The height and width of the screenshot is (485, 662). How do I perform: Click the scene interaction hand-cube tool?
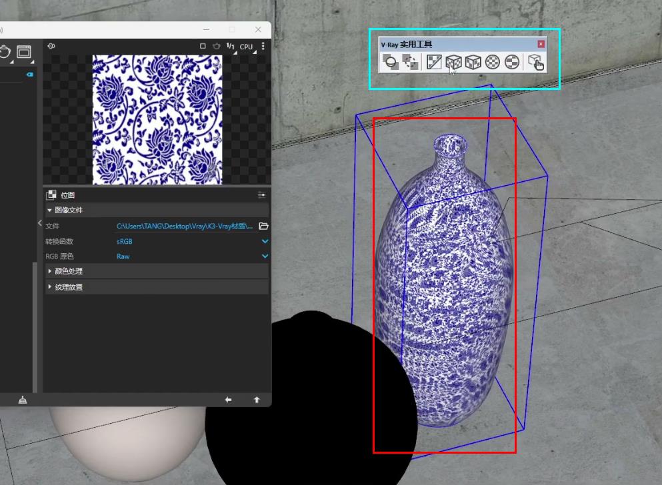pyautogui.click(x=535, y=63)
